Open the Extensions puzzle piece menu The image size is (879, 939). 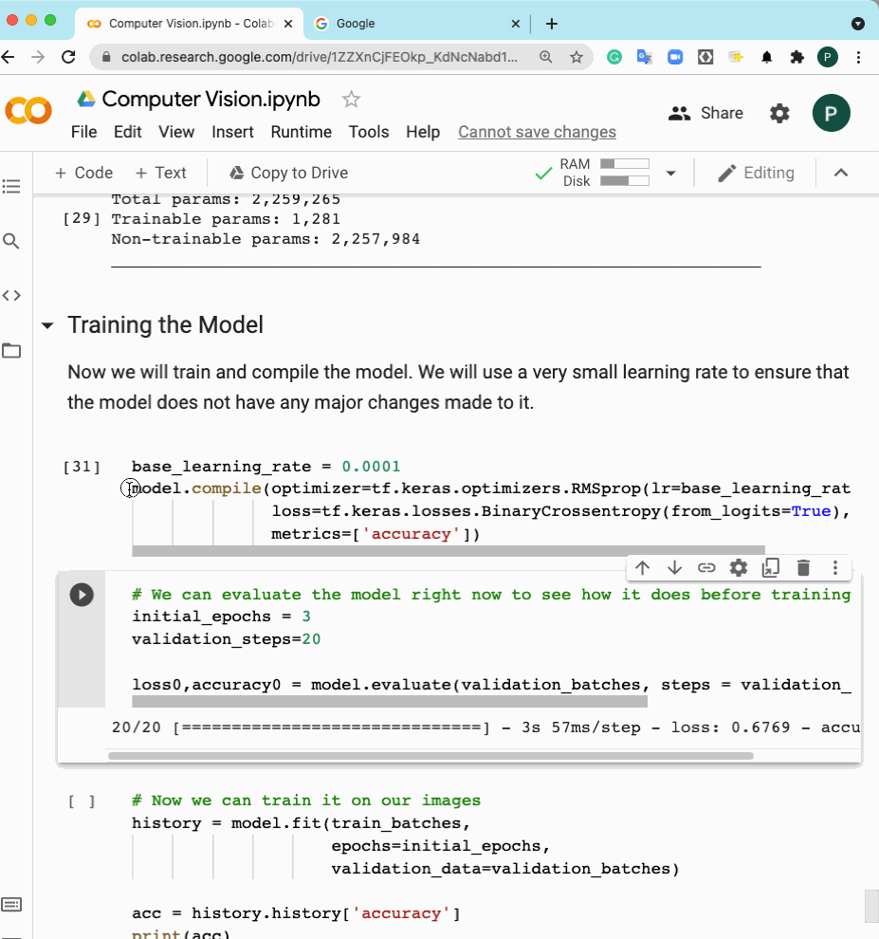tap(797, 57)
